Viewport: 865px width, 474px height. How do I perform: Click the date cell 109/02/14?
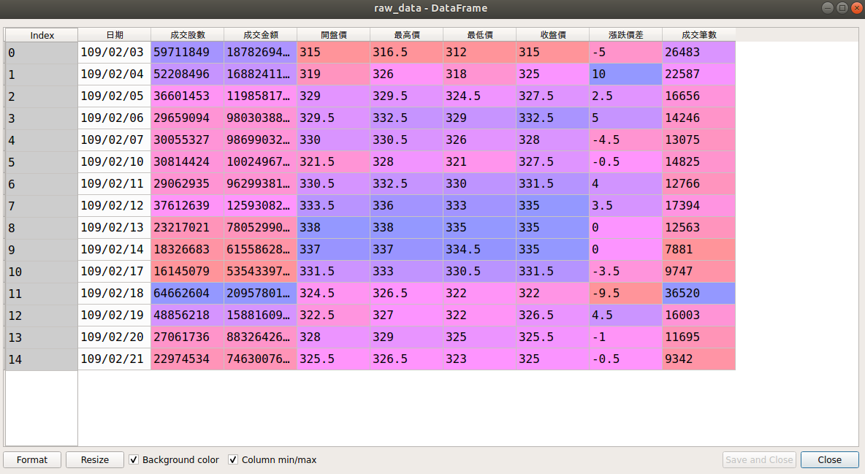[114, 249]
